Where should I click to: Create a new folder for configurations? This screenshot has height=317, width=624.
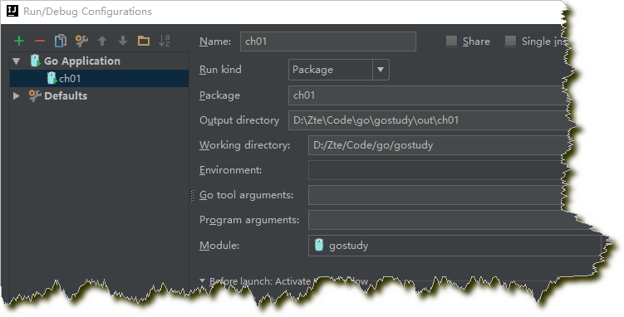(144, 41)
